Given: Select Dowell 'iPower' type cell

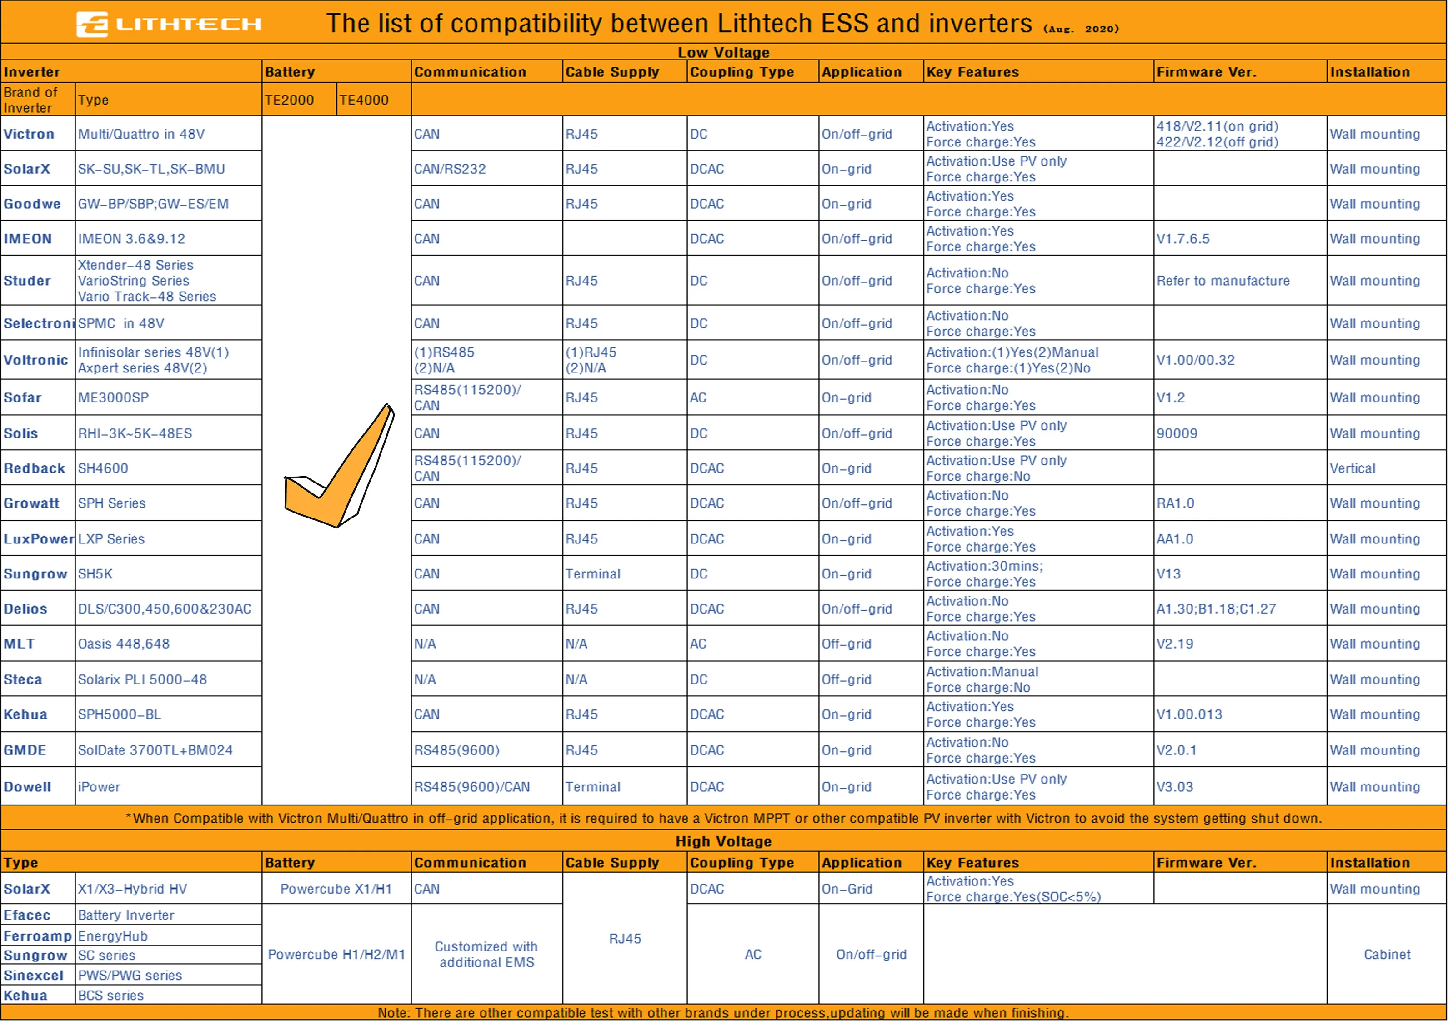Looking at the screenshot, I should pyautogui.click(x=168, y=786).
